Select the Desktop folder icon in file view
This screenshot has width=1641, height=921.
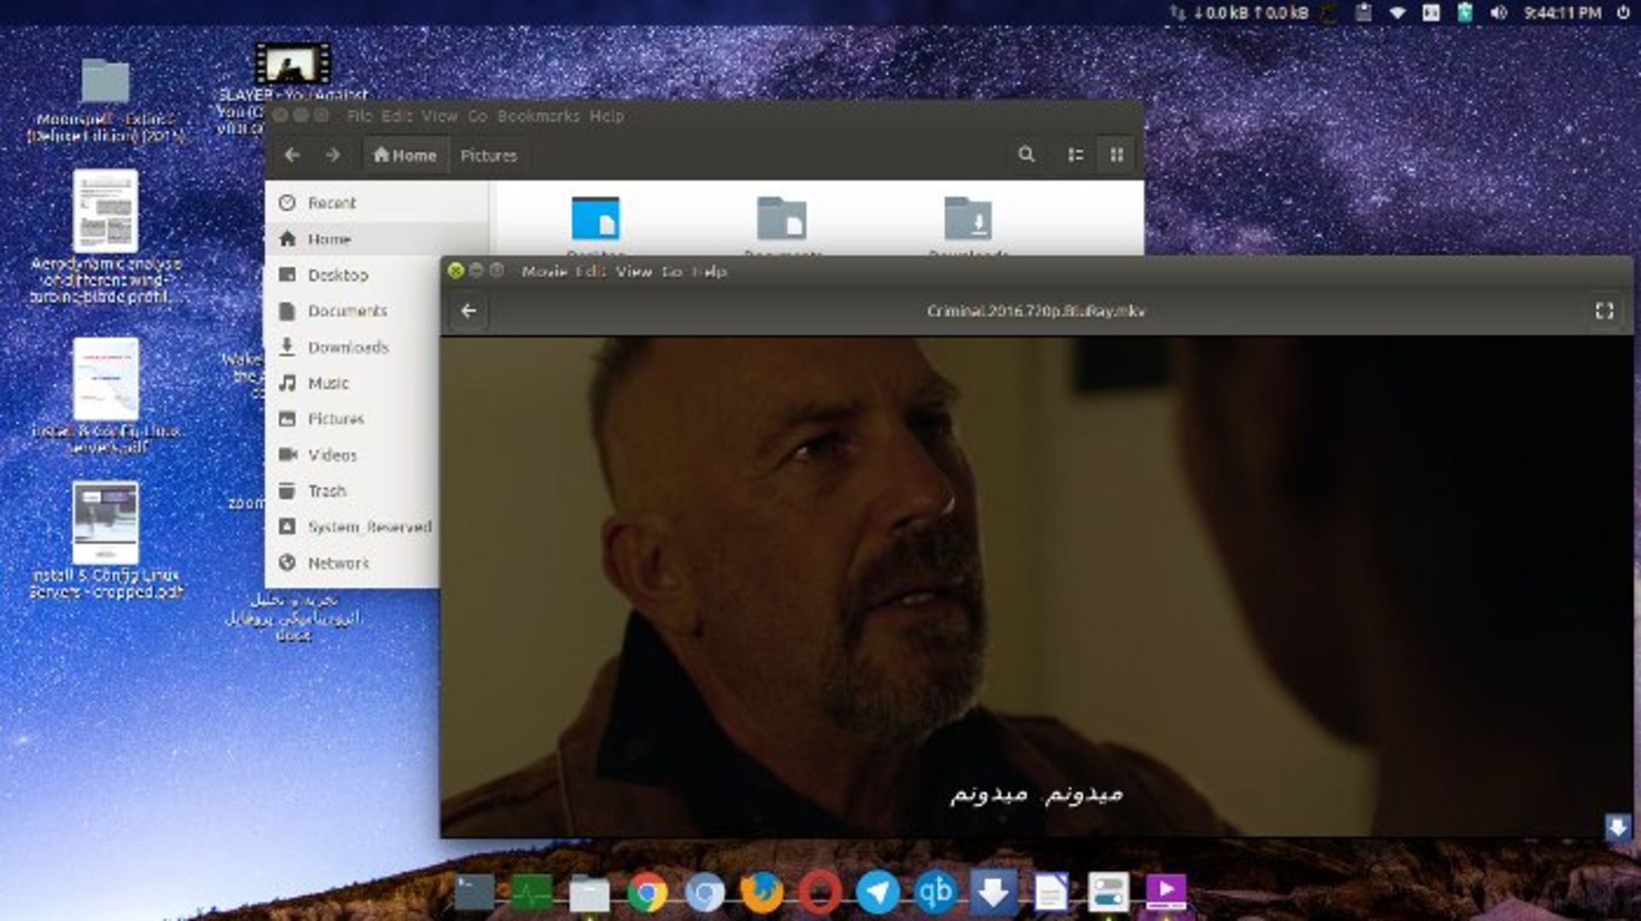click(x=596, y=219)
